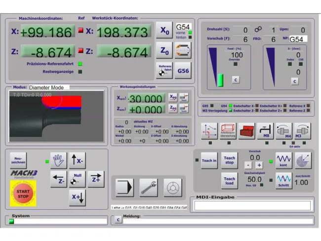
Task: Click the hand icon for manual jog mode
Action: click(58, 161)
